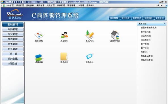Select 设置 in the left sidebar
168x104 pixels.
[x=13, y=54]
